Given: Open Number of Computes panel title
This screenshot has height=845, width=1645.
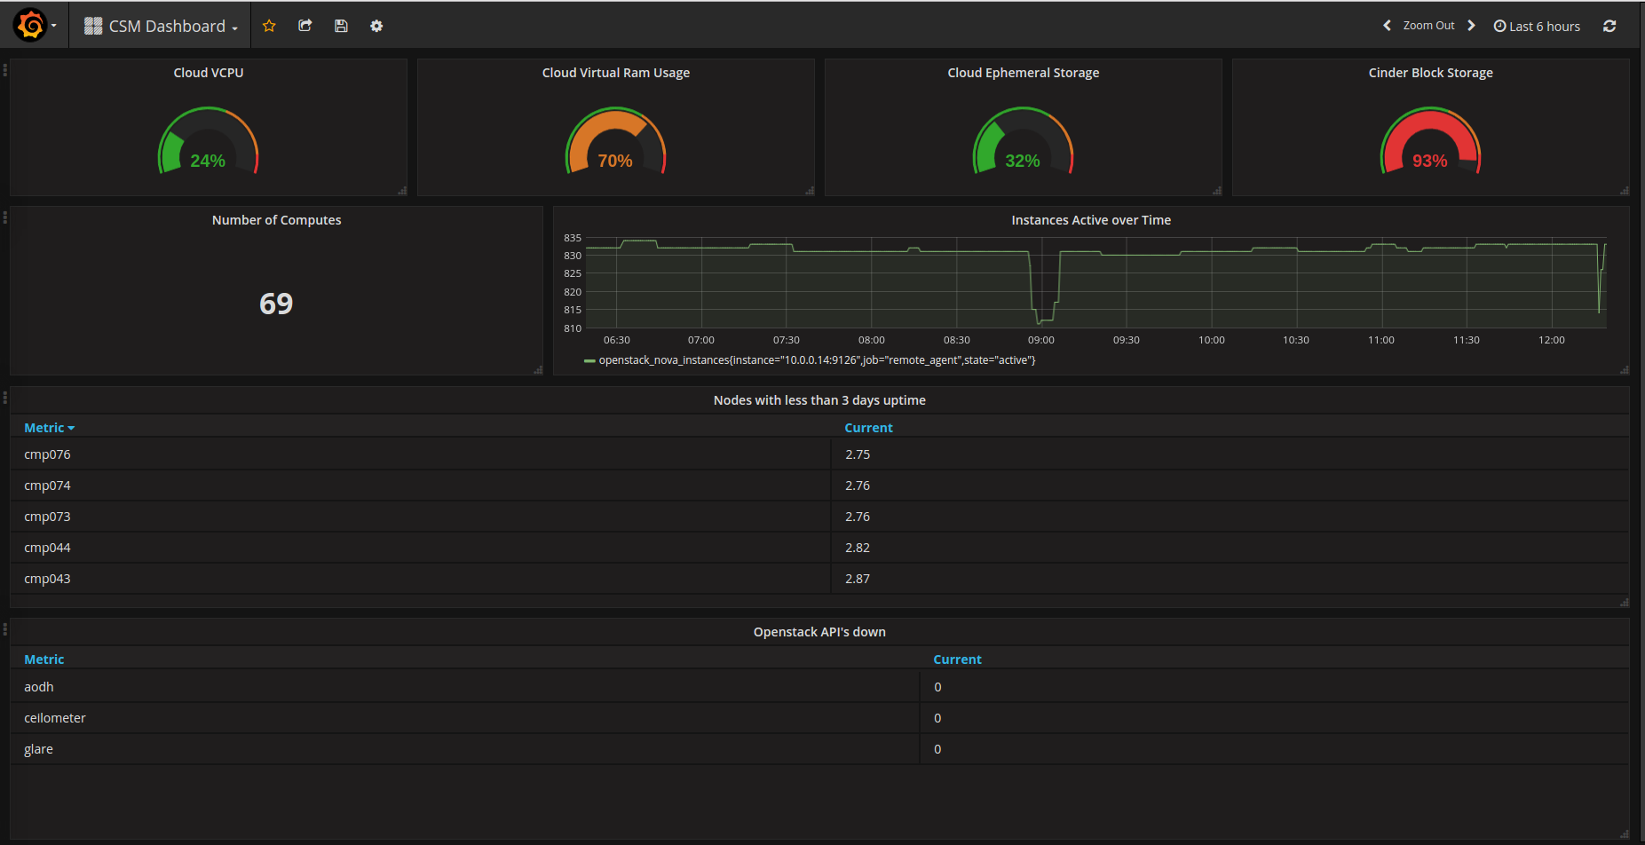Looking at the screenshot, I should coord(276,220).
